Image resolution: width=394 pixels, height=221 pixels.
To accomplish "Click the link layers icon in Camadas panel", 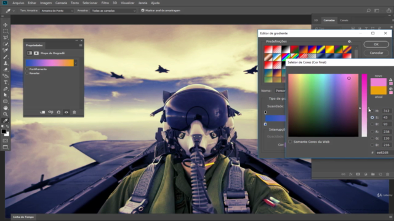I will click(344, 174).
